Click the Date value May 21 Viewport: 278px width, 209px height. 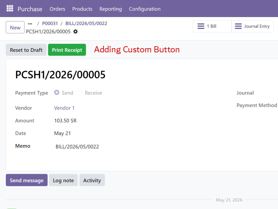point(62,133)
